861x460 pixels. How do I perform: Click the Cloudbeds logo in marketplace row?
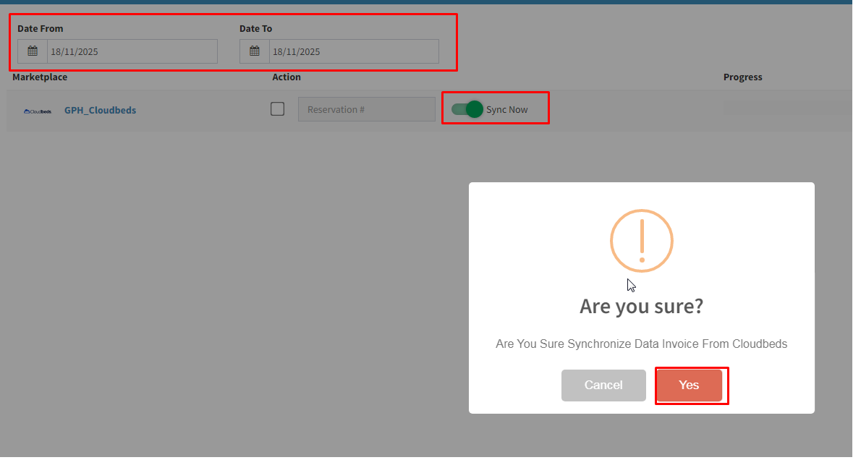[x=38, y=111]
